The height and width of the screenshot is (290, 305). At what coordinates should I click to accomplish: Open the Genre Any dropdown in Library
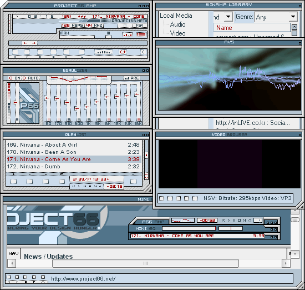click(276, 17)
